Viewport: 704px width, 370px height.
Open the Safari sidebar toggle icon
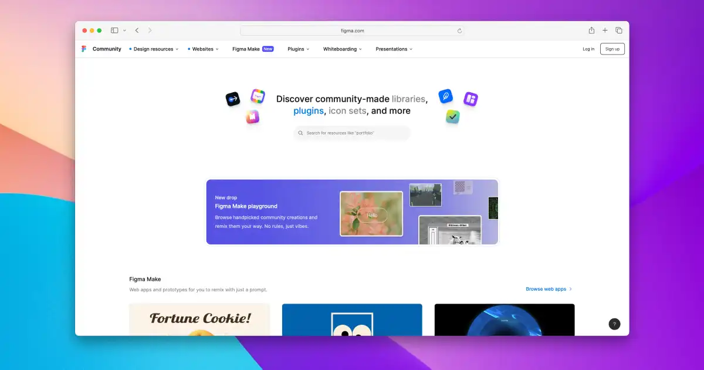click(x=114, y=31)
